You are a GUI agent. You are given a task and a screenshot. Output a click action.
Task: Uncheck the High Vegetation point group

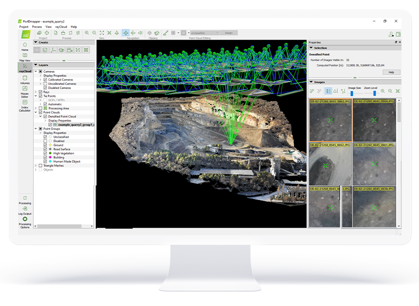point(45,153)
